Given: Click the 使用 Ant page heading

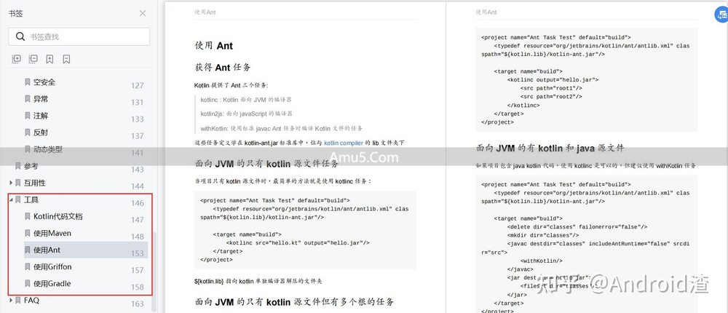Looking at the screenshot, I should (213, 46).
